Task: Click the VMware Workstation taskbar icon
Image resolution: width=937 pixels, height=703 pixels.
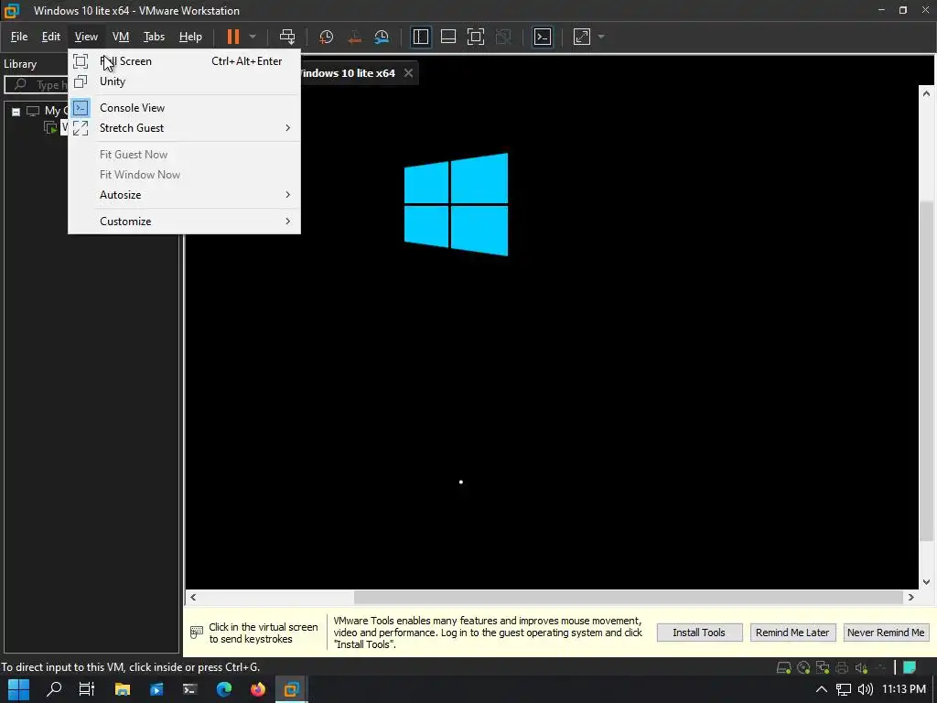Action: 292,689
